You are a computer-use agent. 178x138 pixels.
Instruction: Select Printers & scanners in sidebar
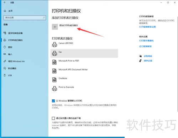pyautogui.click(x=15, y=40)
